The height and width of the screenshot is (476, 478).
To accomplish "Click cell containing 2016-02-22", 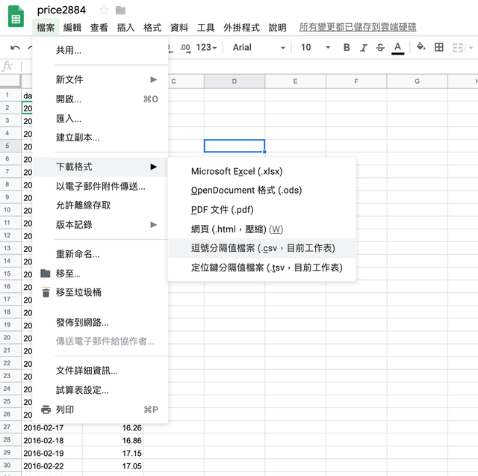I will click(x=52, y=466).
